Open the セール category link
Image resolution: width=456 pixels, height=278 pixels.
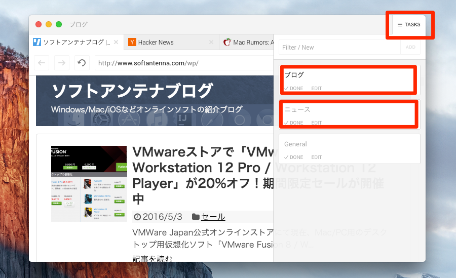click(x=213, y=217)
